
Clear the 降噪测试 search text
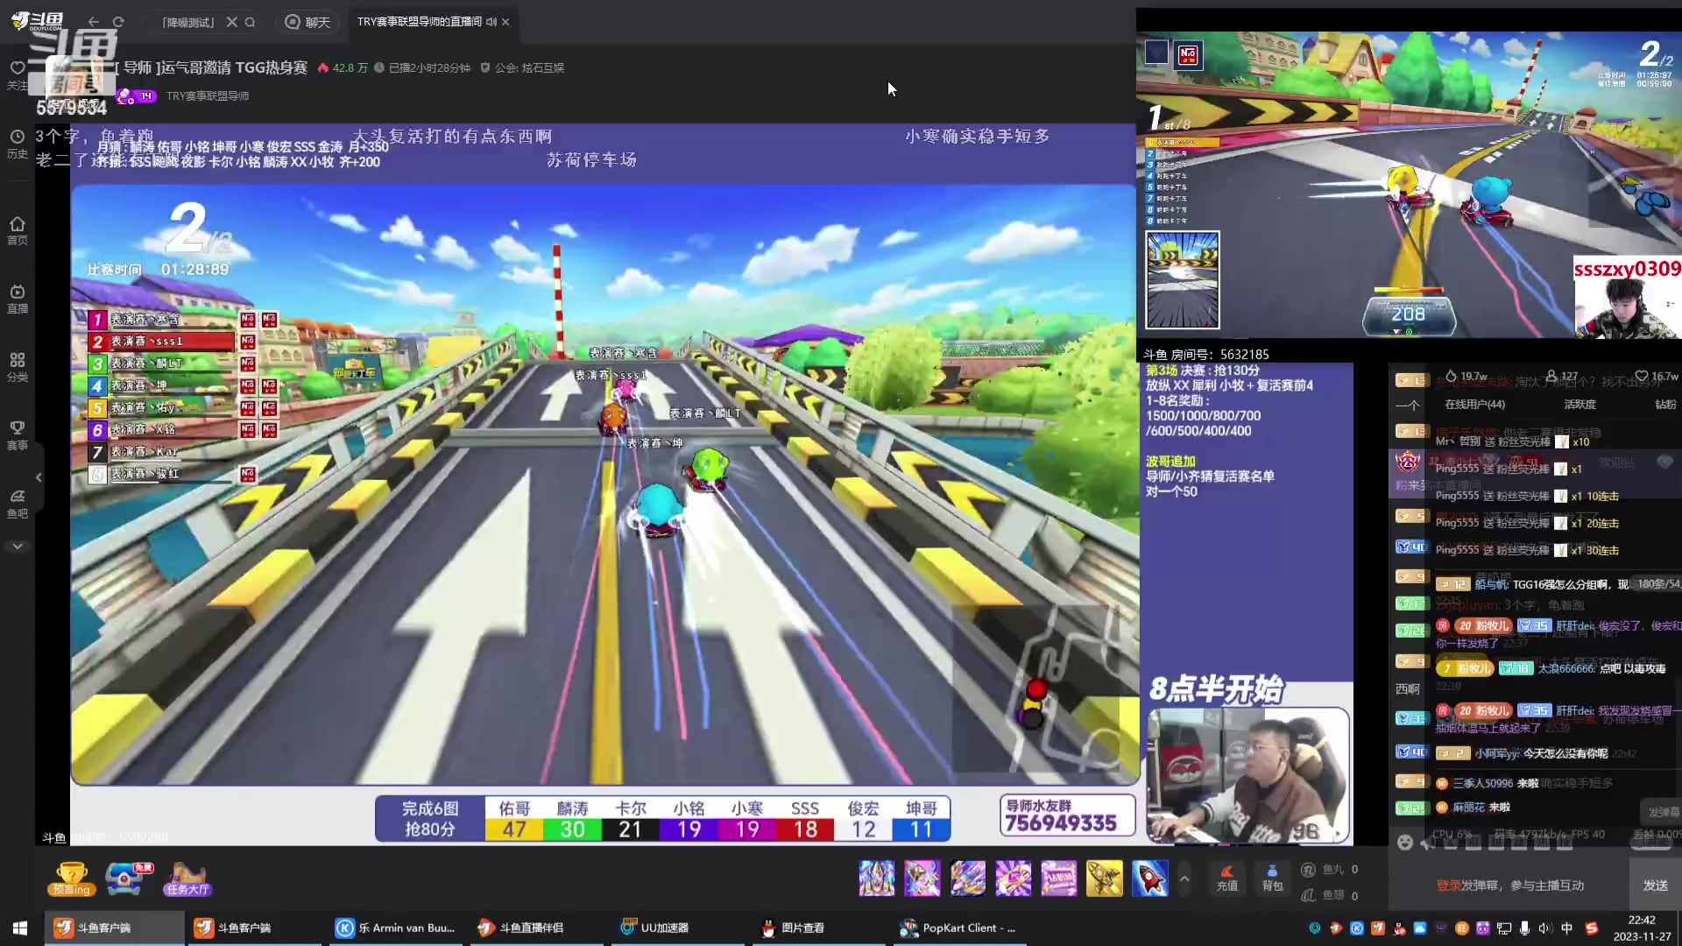[232, 22]
